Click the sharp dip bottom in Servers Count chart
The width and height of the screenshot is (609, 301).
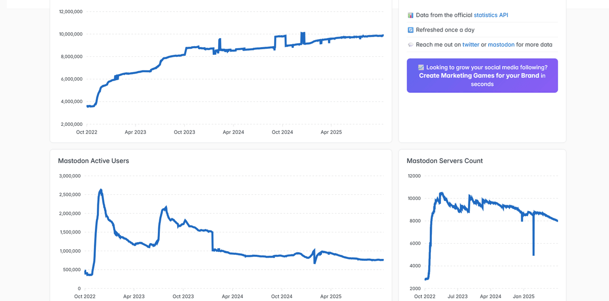(x=533, y=255)
